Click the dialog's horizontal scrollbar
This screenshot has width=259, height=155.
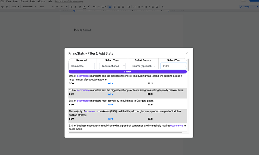(126, 133)
